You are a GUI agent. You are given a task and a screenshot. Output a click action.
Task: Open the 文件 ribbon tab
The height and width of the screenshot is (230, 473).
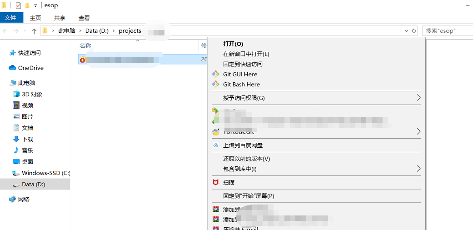point(12,18)
